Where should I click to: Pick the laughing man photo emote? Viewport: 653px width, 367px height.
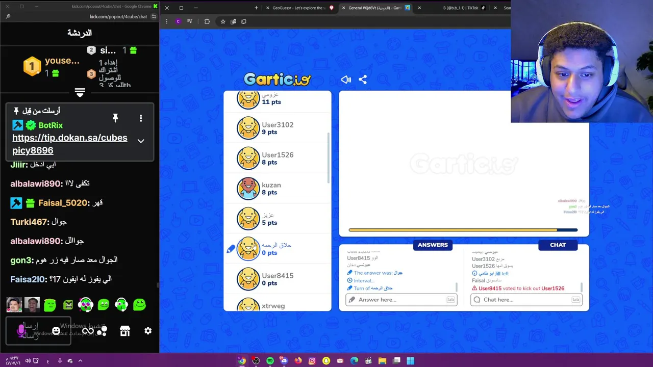(32, 305)
